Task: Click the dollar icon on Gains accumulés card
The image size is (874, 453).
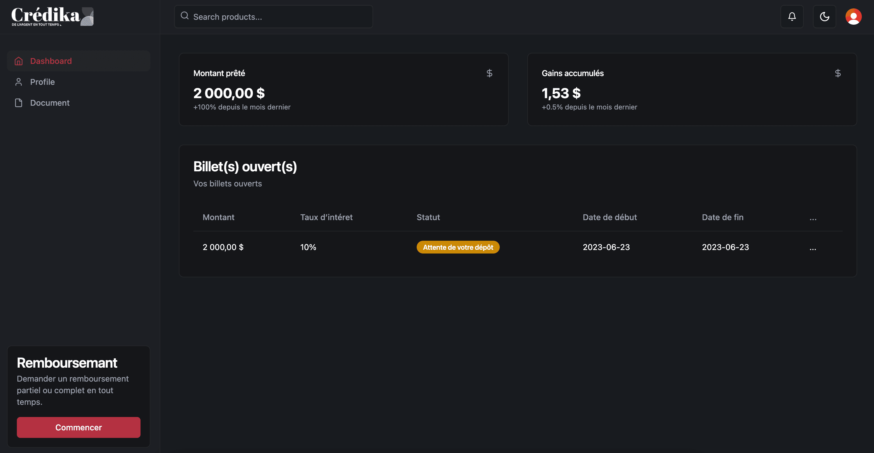Action: 838,73
